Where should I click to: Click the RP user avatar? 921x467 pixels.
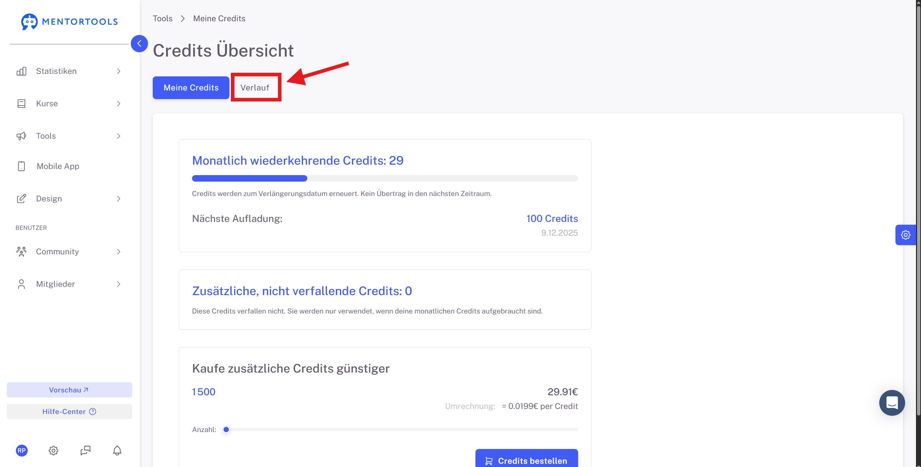[22, 450]
